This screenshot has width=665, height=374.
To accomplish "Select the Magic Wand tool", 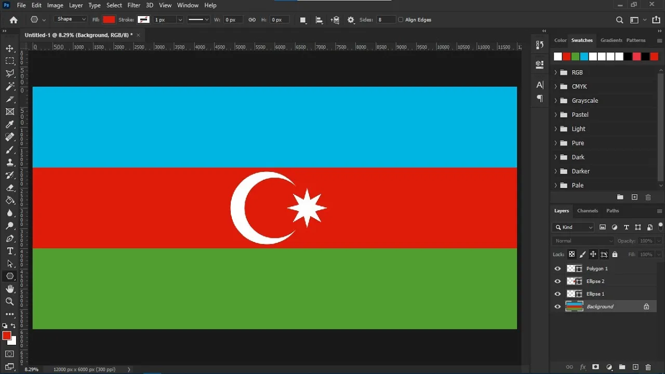I will 10,86.
